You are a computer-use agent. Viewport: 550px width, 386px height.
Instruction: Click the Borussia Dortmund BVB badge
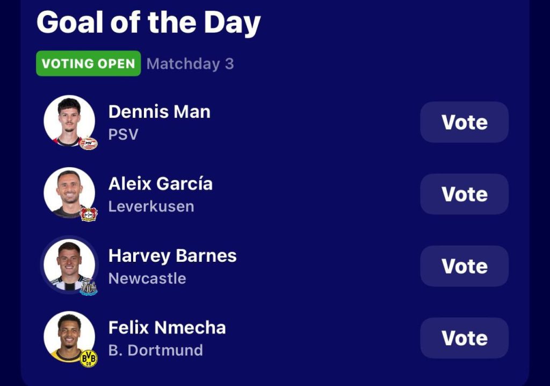click(x=89, y=359)
